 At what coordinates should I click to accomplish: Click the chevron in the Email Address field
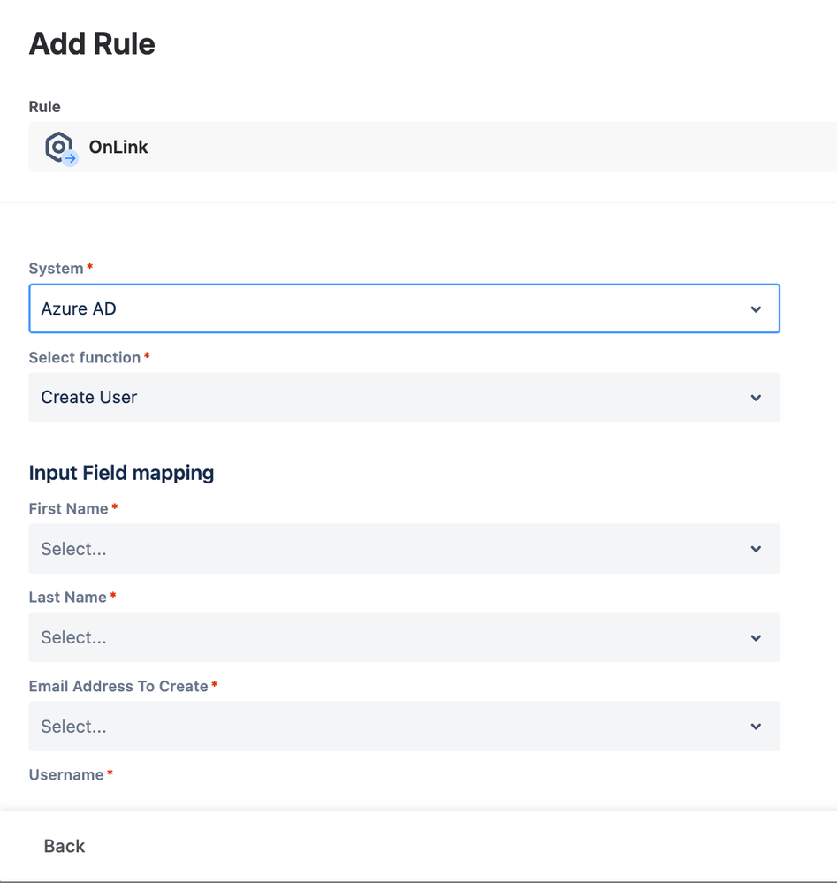[x=756, y=727]
